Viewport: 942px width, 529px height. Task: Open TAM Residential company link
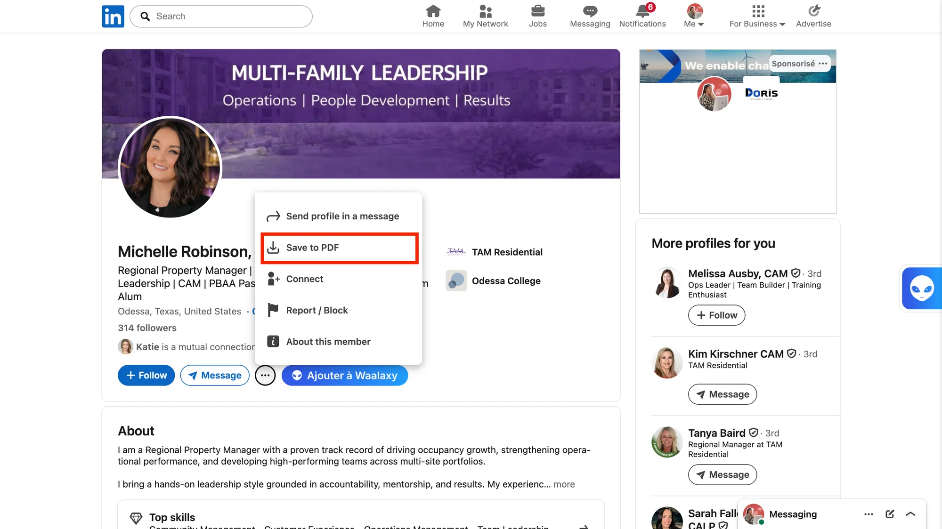[x=507, y=252]
